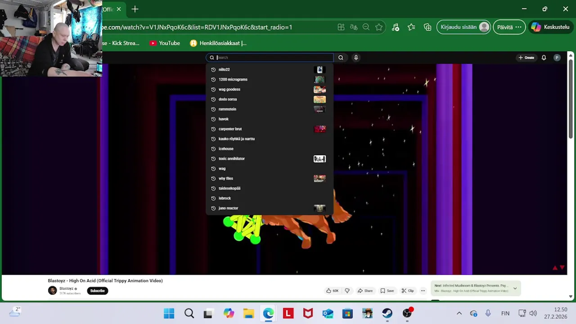Click the Share button under the video
The width and height of the screenshot is (576, 324).
click(365, 291)
